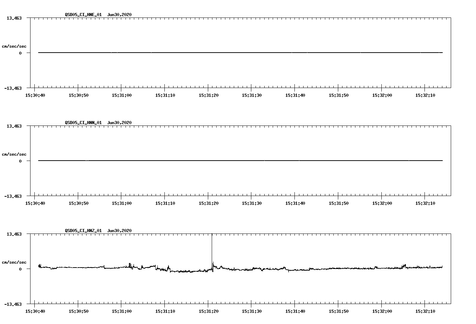
Task: Click -13.463 bottom value of HNN plot
Action: [13, 196]
